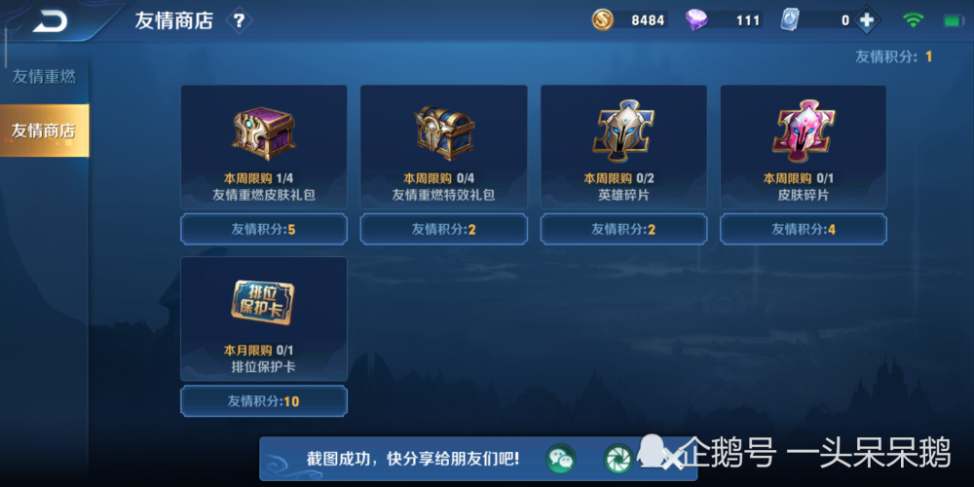This screenshot has width=974, height=487.
Task: Buy skin pack for 友情积分:5
Action: (264, 229)
